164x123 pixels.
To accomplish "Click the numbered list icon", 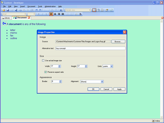I will click(71, 14).
